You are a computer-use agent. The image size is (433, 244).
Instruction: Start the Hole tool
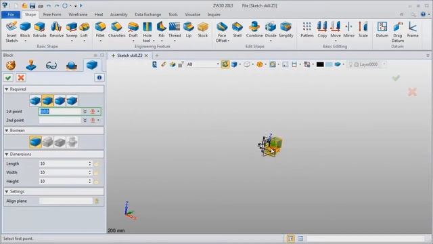click(147, 32)
